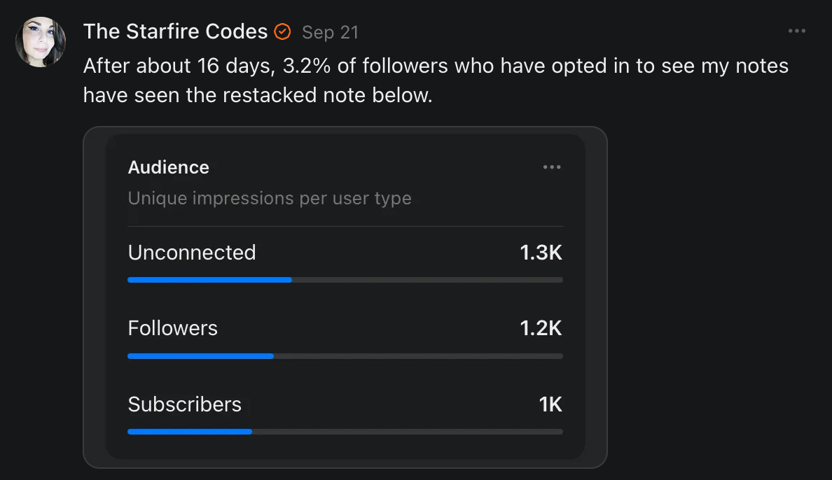This screenshot has height=480, width=832.
Task: Click the 'Unique impressions per user type' subtitle
Action: 270,198
